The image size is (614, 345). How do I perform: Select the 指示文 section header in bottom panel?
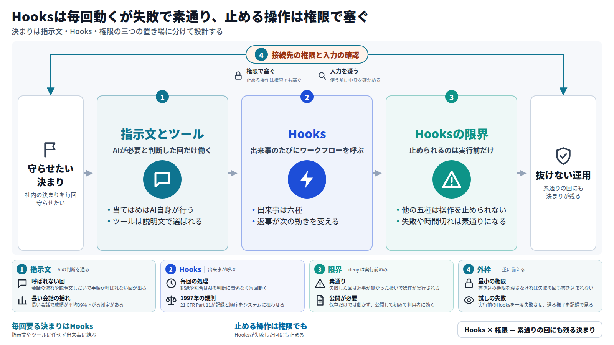point(41,269)
